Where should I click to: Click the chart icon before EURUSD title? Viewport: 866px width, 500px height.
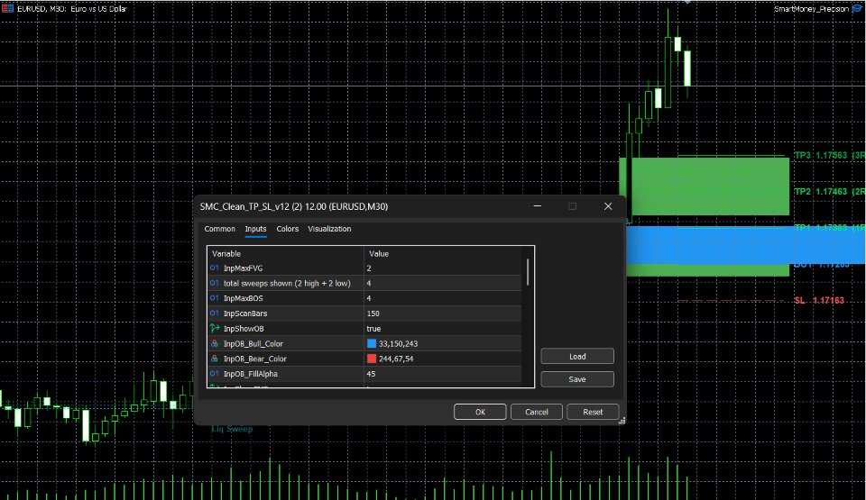click(x=7, y=8)
